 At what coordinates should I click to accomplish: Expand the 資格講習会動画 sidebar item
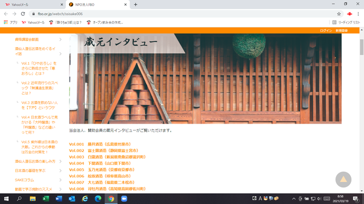click(x=60, y=40)
